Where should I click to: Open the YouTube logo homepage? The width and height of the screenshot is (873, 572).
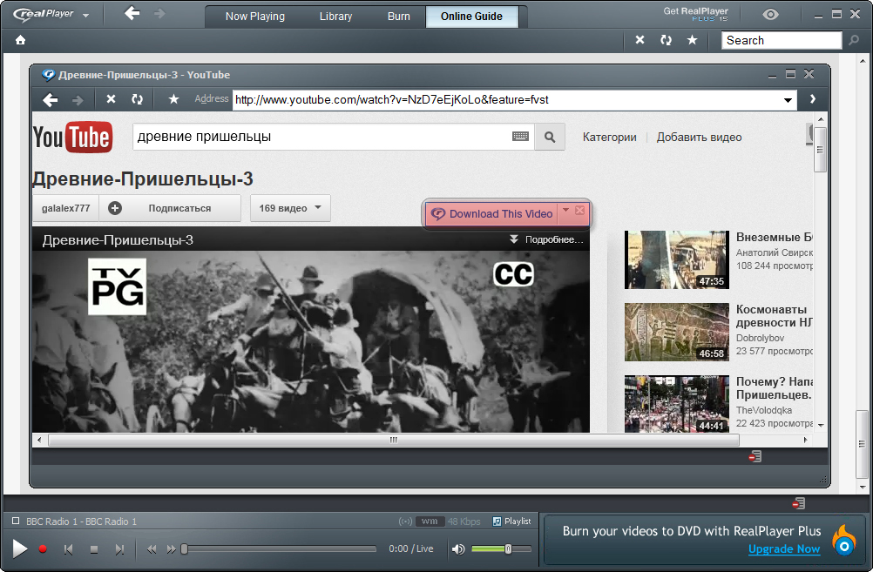[72, 137]
